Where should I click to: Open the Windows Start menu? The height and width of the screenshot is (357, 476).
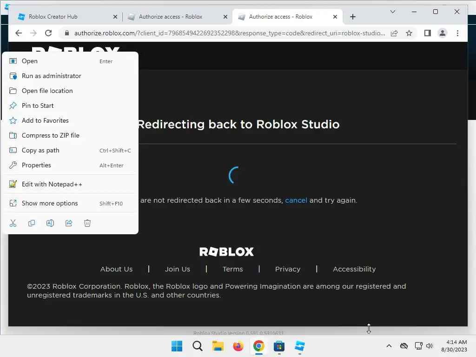tap(177, 346)
